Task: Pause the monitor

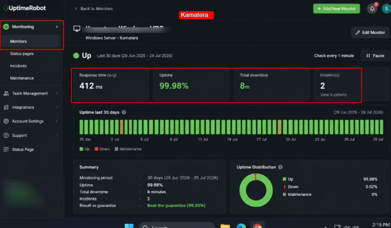Action: (x=375, y=56)
